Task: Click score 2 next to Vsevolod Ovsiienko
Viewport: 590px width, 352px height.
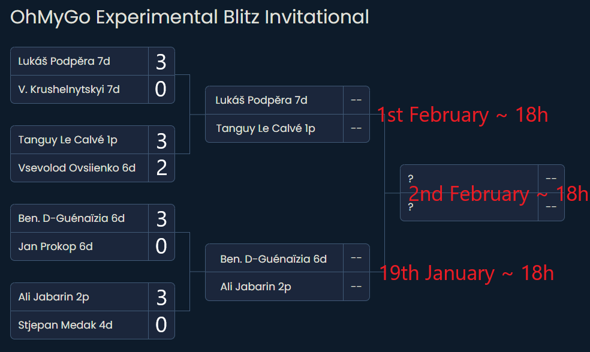Action: click(161, 168)
